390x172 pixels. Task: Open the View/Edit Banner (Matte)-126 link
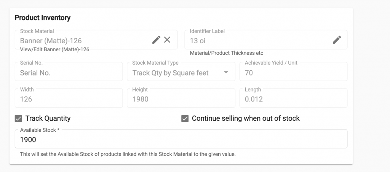(54, 49)
